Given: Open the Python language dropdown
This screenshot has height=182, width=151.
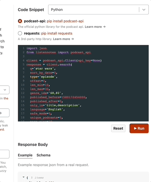Looking at the screenshot, I should pos(98,9).
